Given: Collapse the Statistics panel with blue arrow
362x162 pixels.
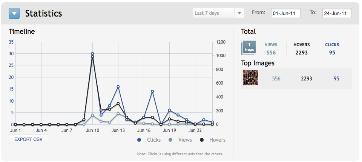Looking at the screenshot, I should pyautogui.click(x=14, y=14).
